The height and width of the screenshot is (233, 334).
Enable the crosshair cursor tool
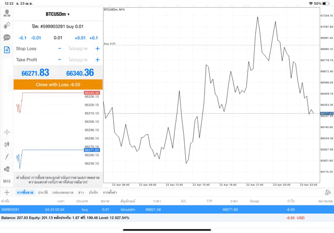tap(7, 132)
